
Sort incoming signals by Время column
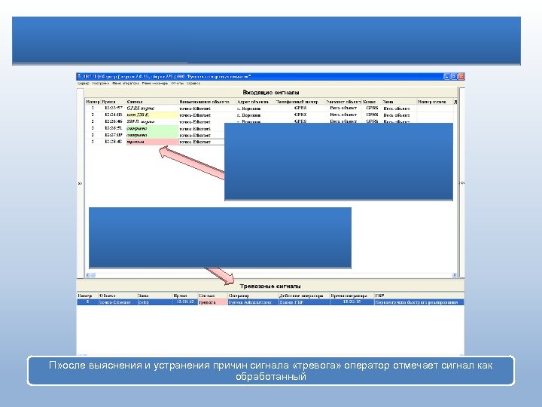pos(114,102)
